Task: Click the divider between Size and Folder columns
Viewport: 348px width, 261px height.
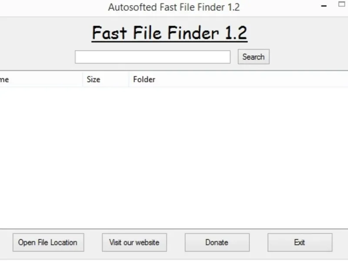Action: click(129, 80)
